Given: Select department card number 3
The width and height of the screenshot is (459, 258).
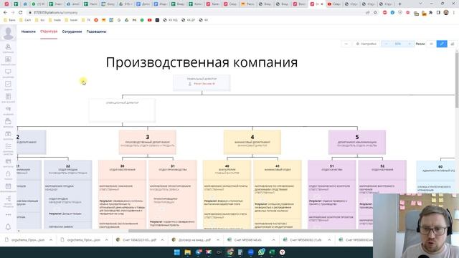Looking at the screenshot, I should (148, 142).
